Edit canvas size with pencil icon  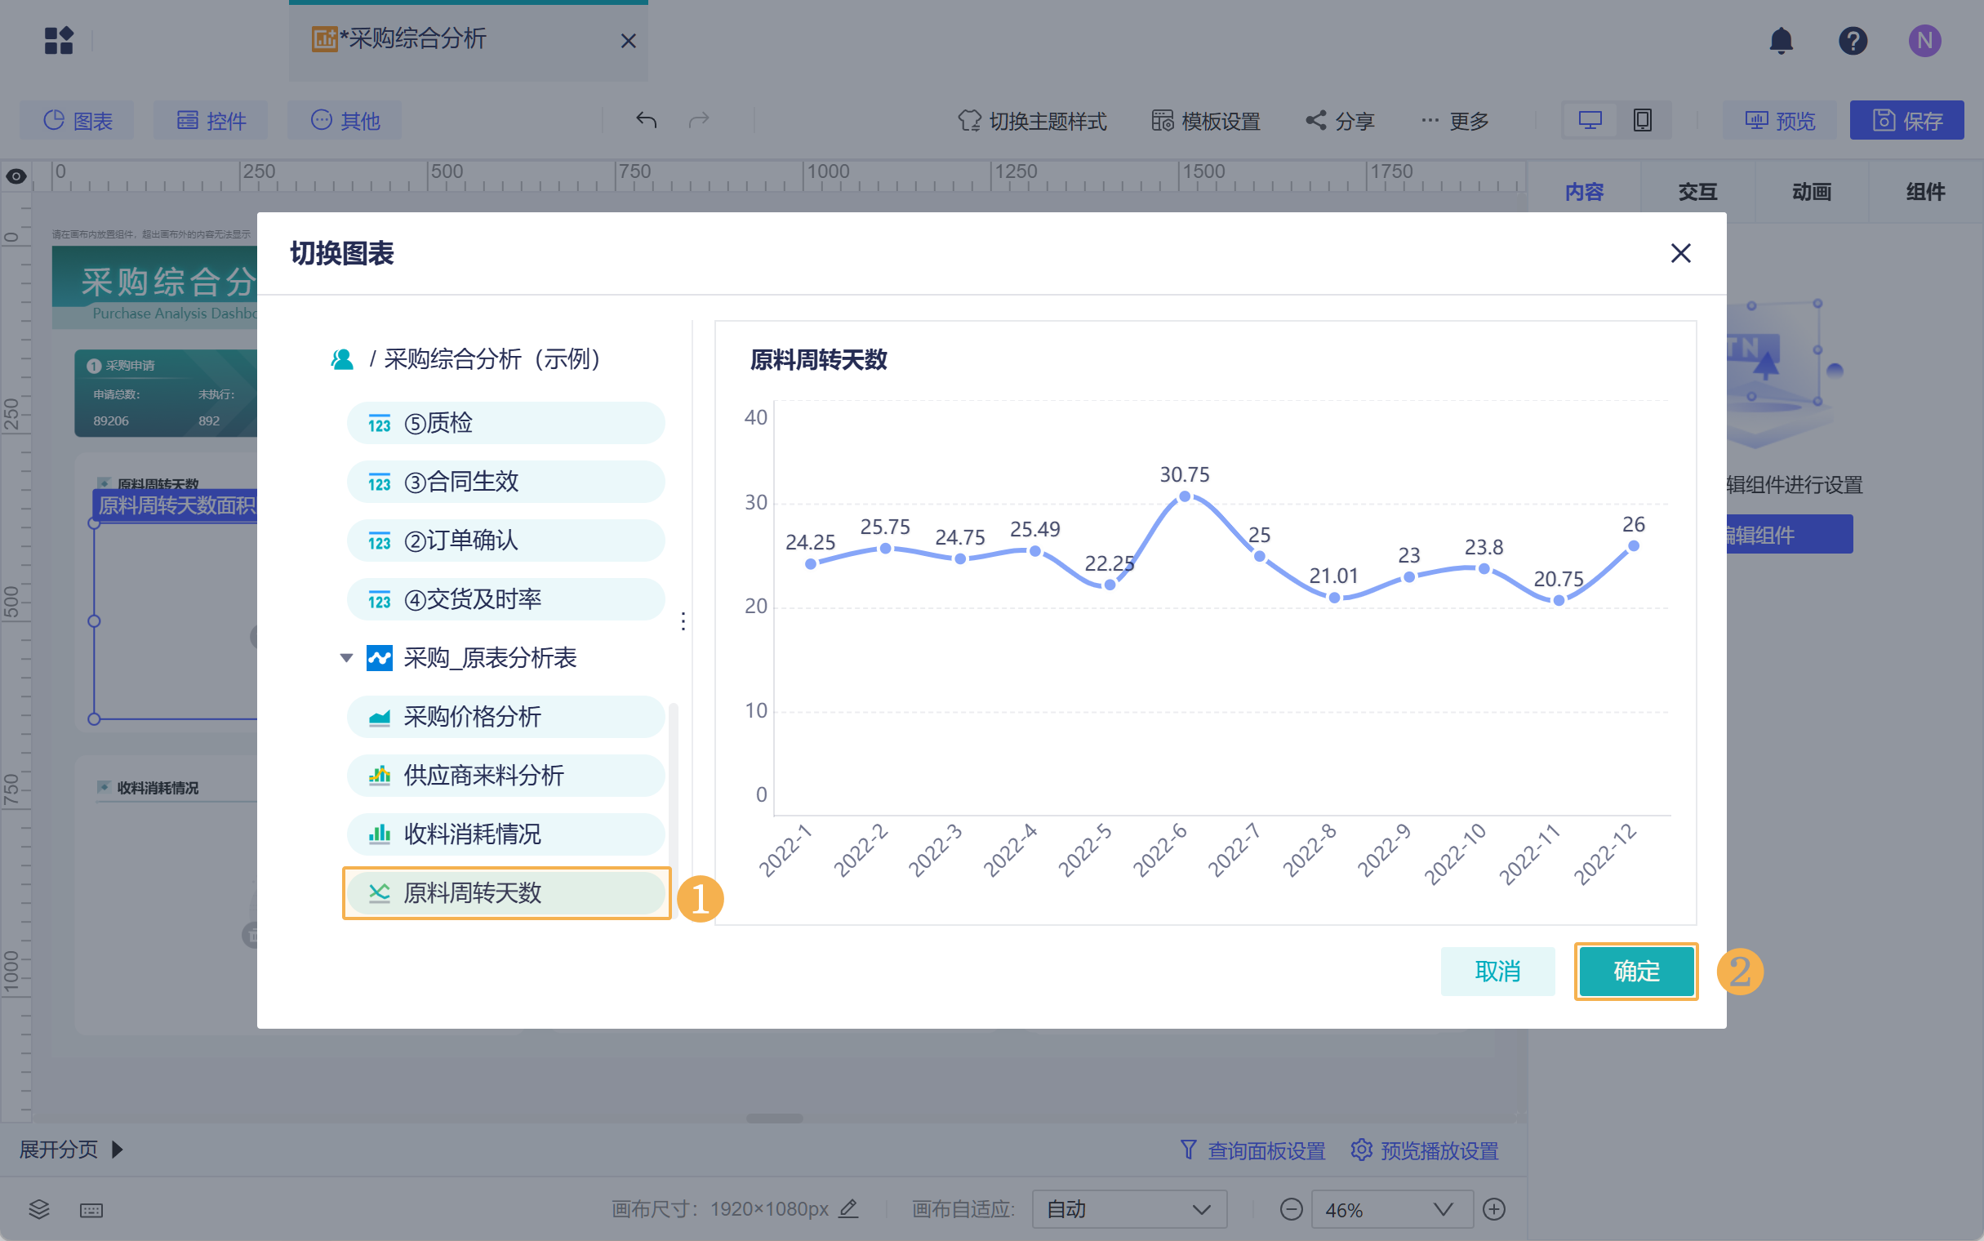coord(848,1208)
